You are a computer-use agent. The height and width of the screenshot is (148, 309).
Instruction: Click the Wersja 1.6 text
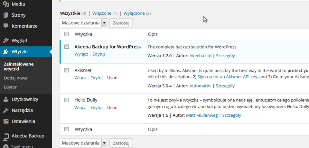[158, 115]
